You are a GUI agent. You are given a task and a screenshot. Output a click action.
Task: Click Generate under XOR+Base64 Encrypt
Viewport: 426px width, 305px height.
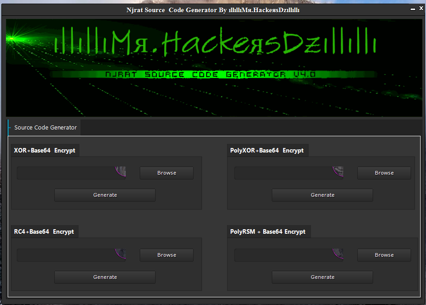[x=105, y=195]
